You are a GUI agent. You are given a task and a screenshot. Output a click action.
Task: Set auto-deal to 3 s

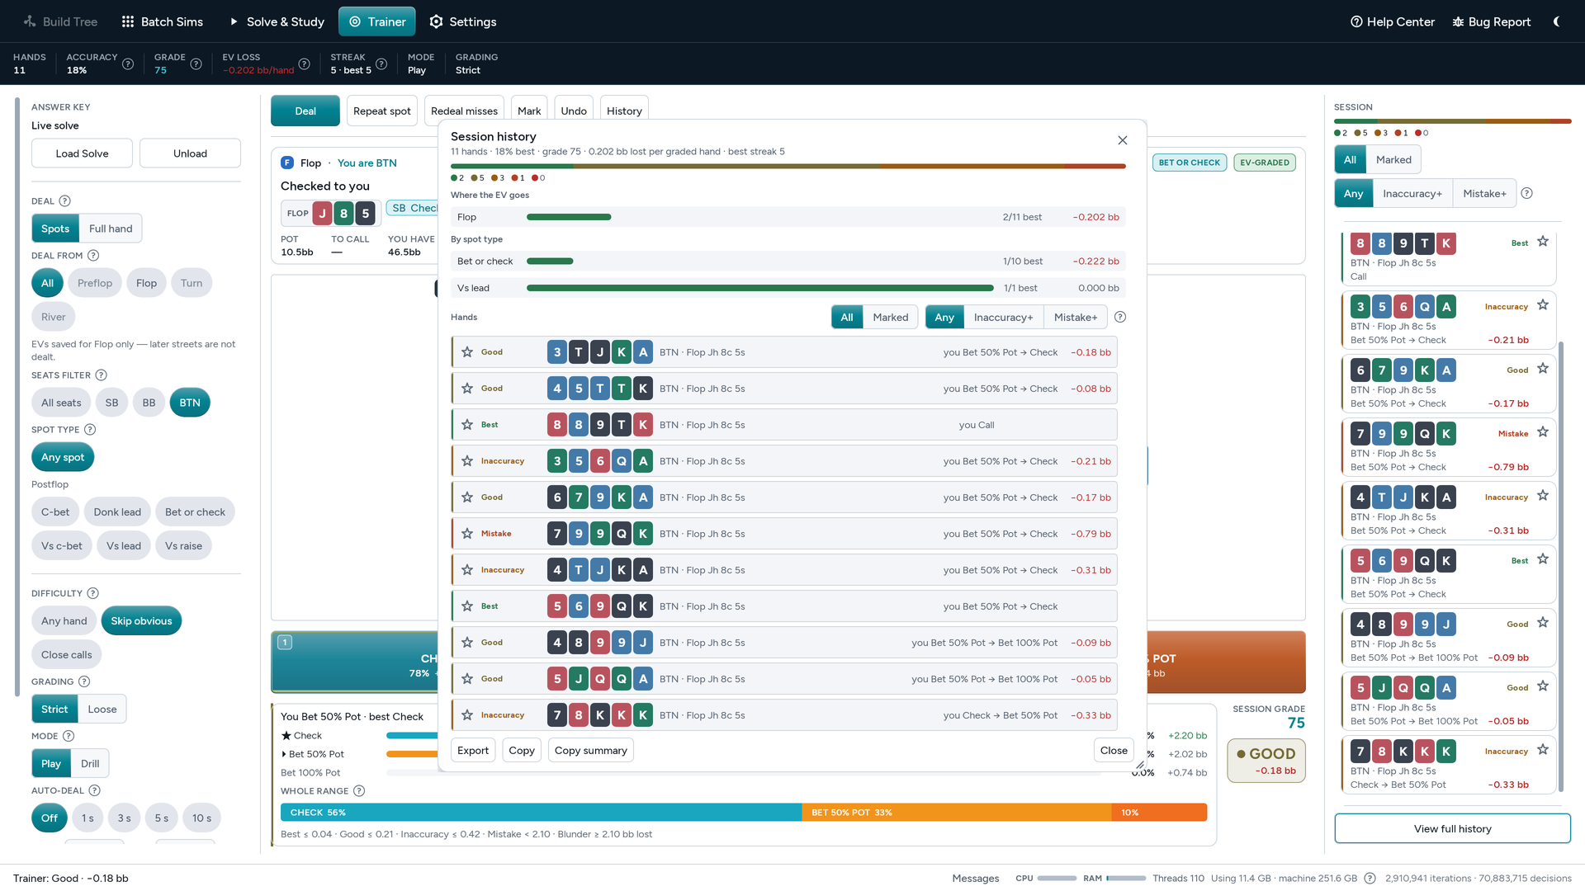(x=124, y=818)
